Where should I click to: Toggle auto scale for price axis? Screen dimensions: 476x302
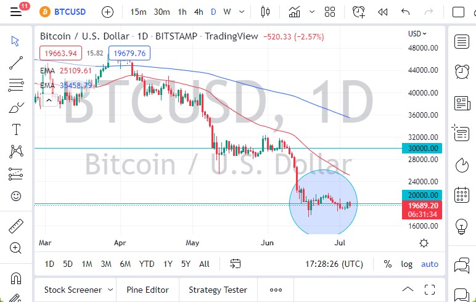click(430, 264)
